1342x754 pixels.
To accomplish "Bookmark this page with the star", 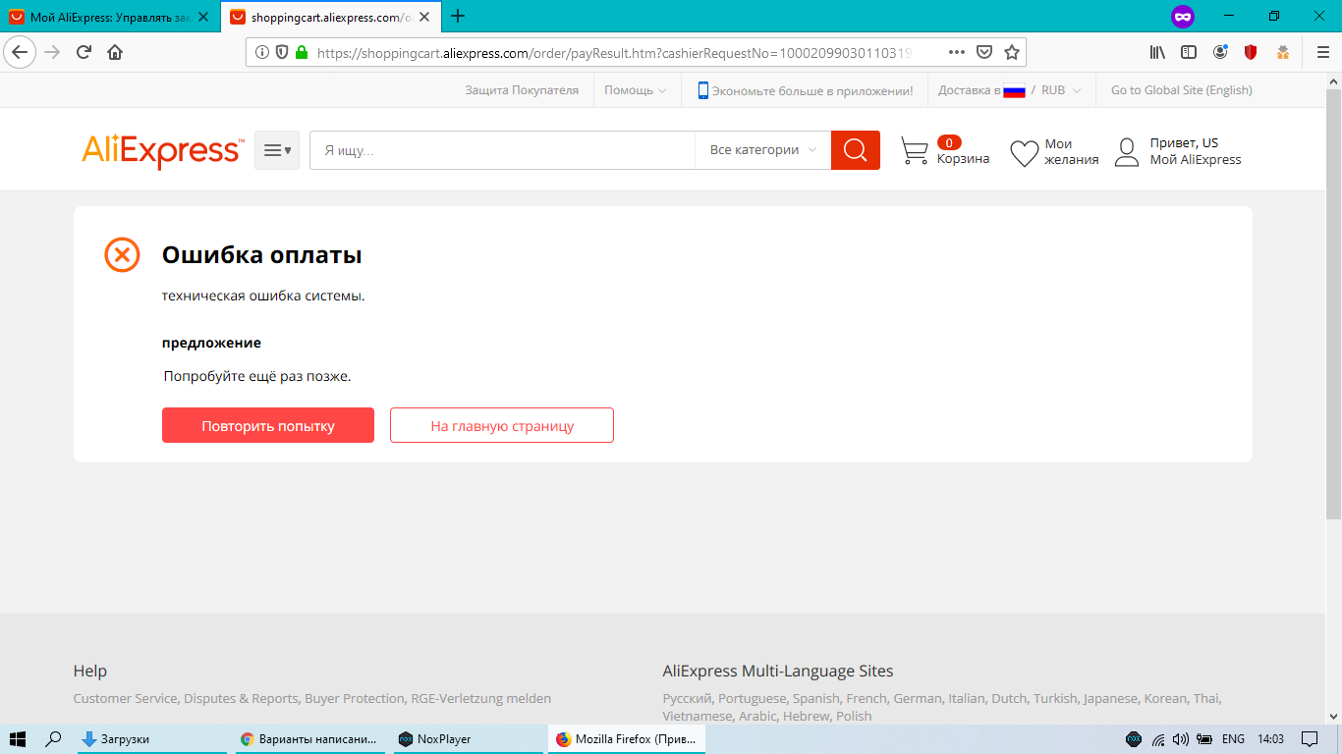I will (x=1012, y=53).
